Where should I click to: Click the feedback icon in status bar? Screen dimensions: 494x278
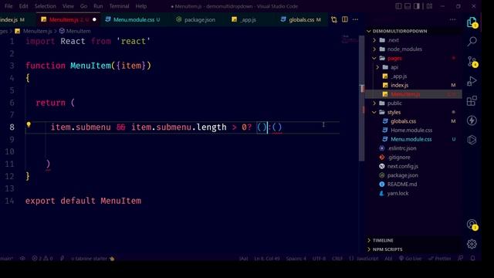461,259
